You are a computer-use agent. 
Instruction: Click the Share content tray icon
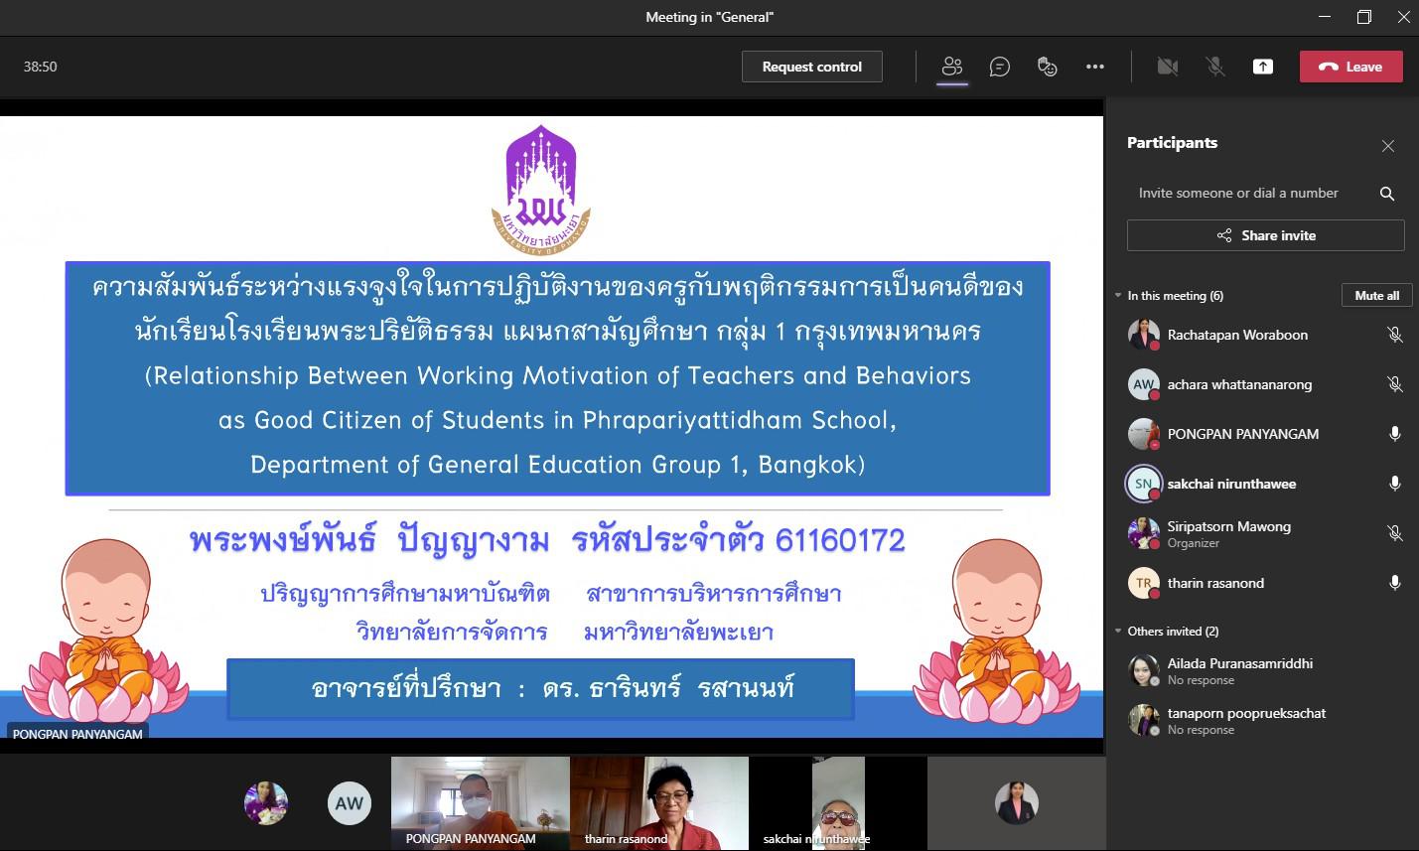pyautogui.click(x=1262, y=67)
